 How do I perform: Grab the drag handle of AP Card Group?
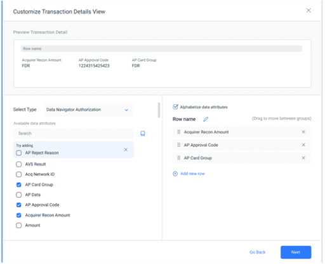pyautogui.click(x=178, y=158)
